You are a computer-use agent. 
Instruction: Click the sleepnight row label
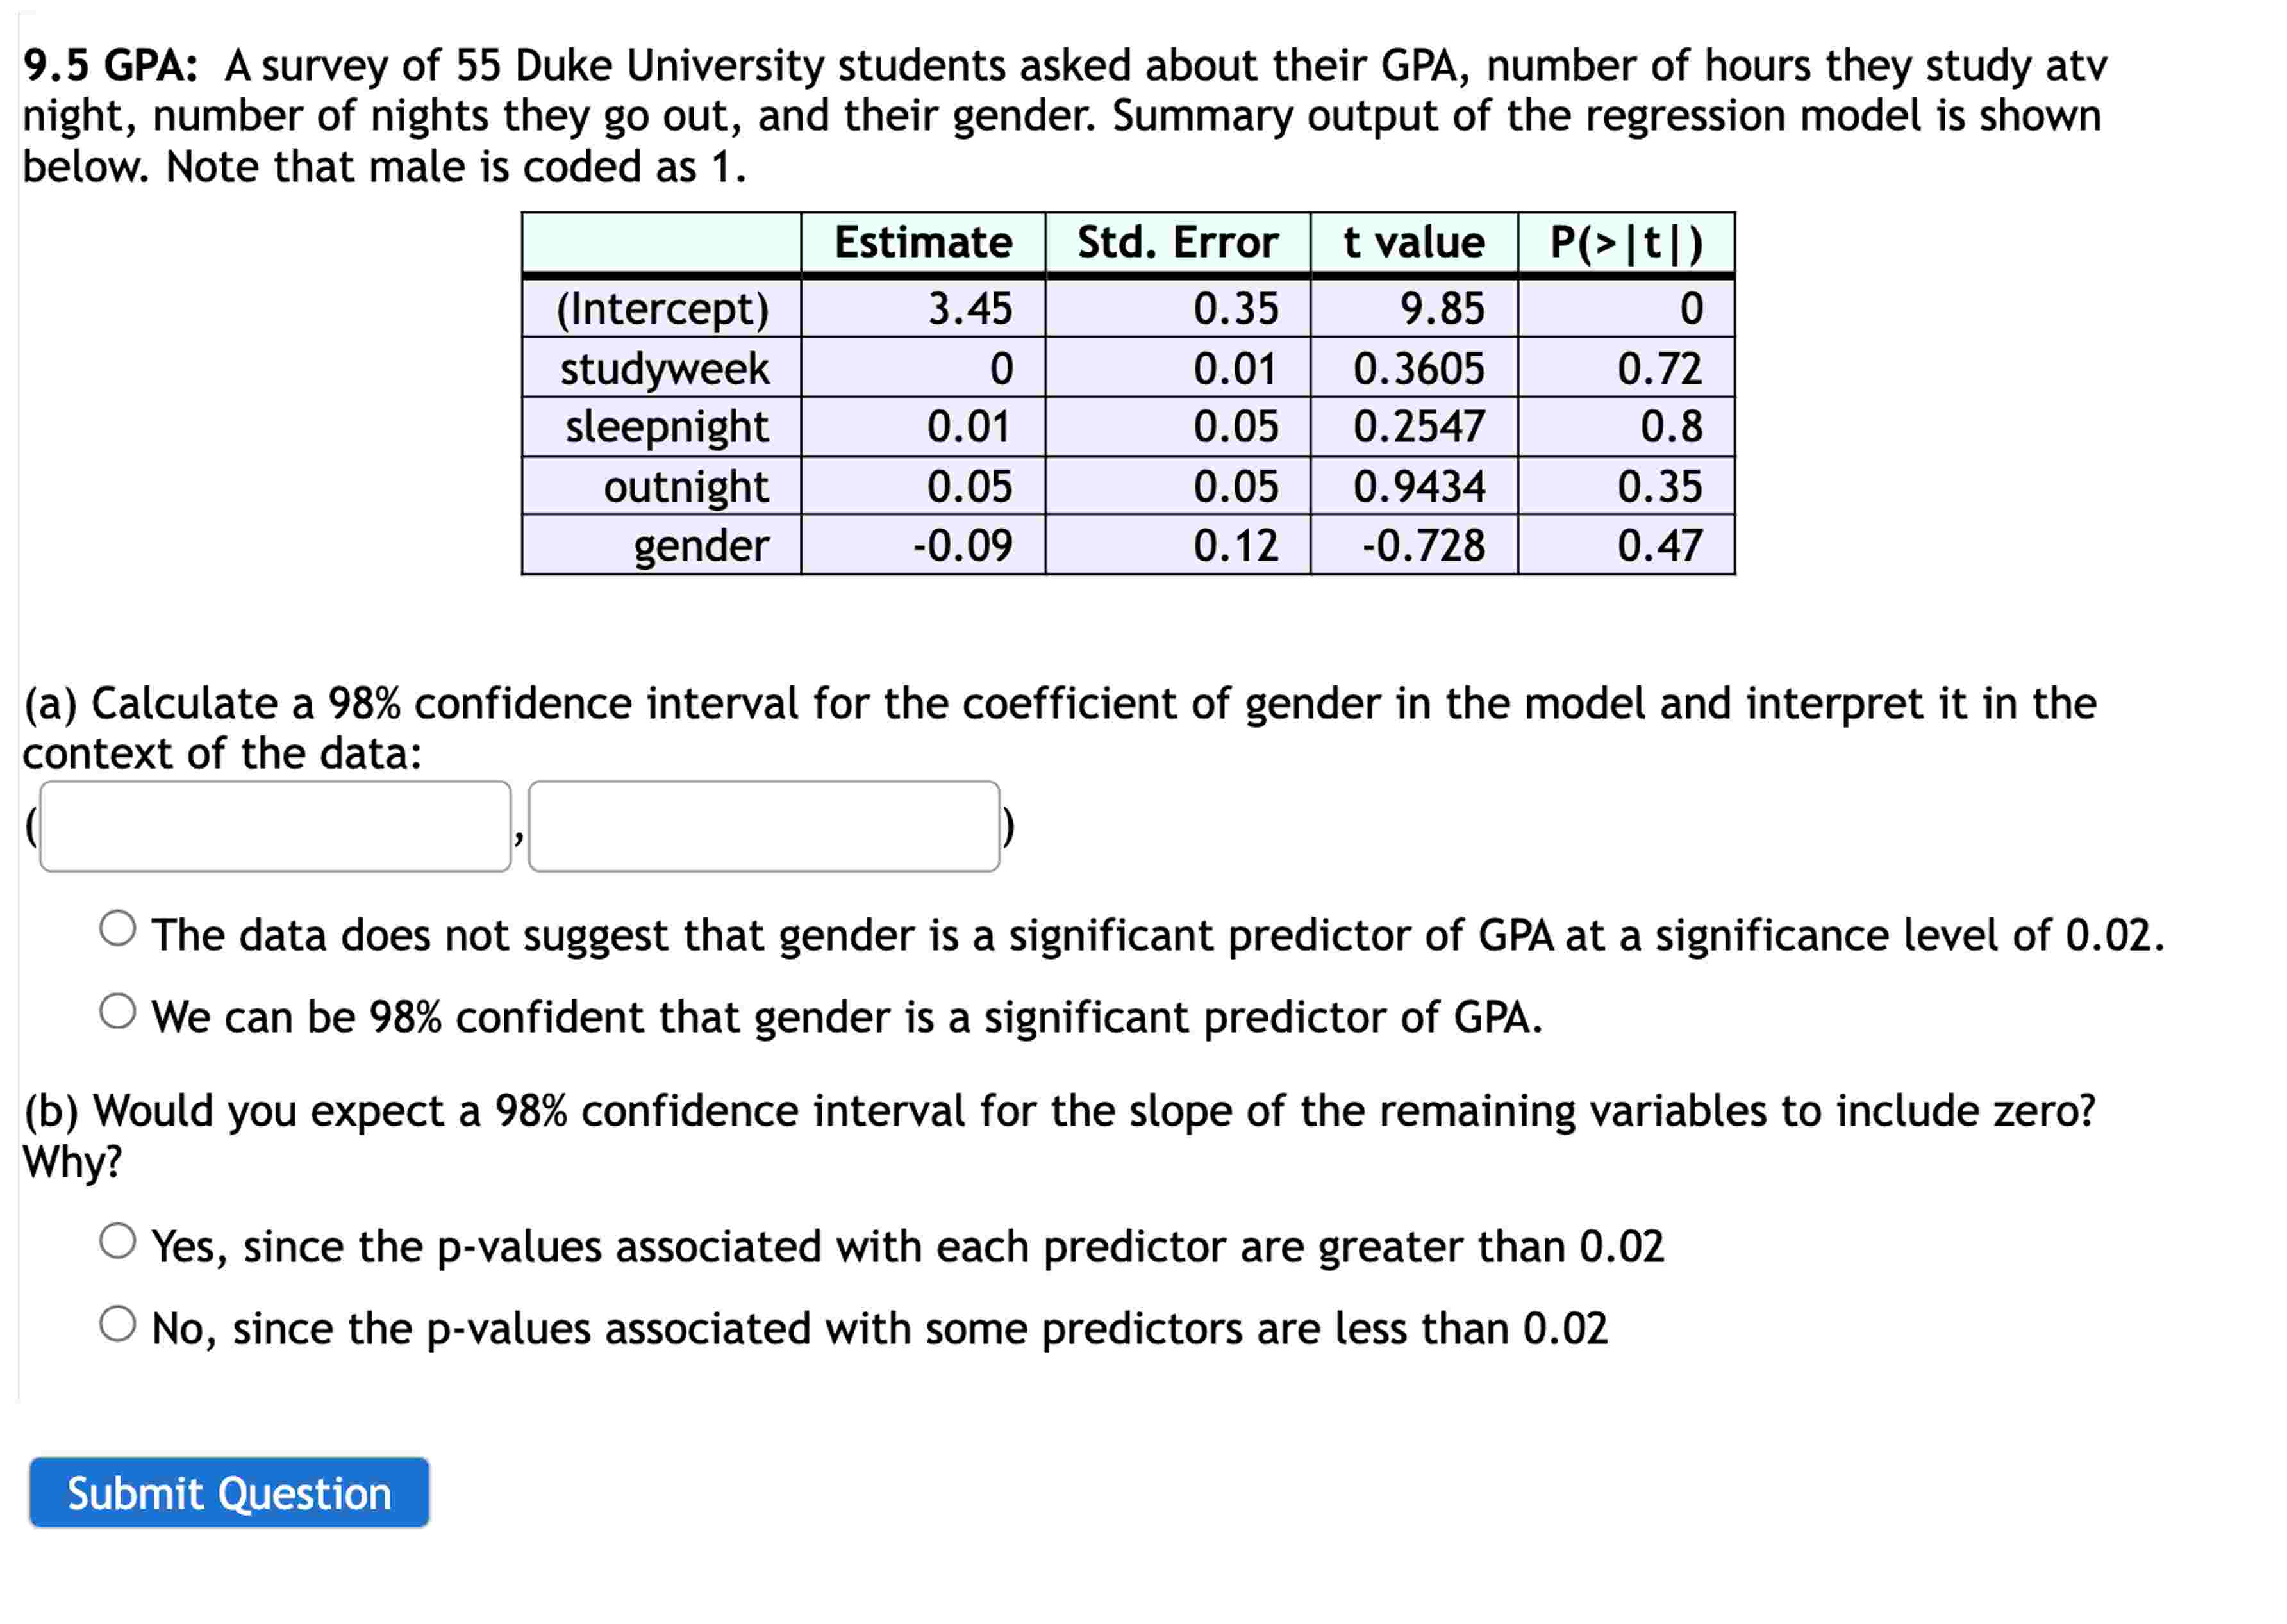tap(665, 427)
